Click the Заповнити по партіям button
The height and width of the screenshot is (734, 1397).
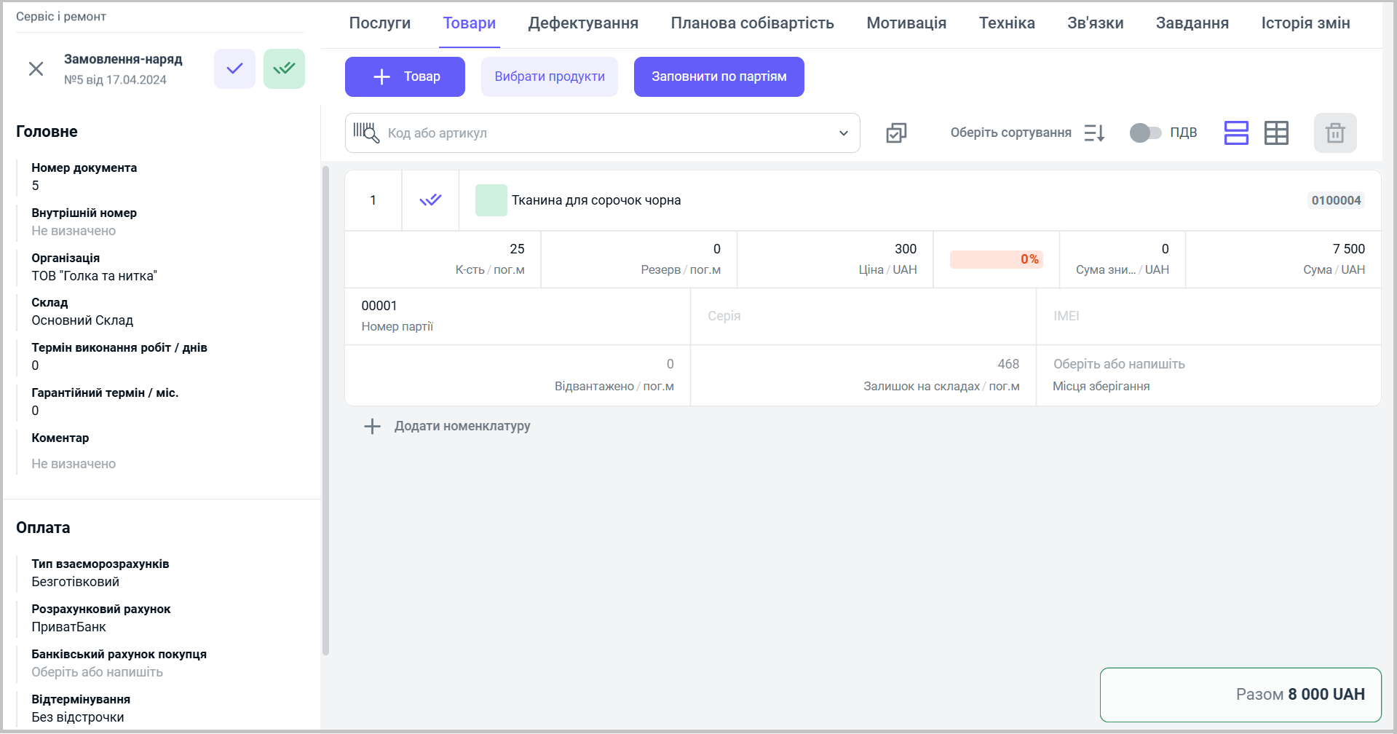pos(719,76)
